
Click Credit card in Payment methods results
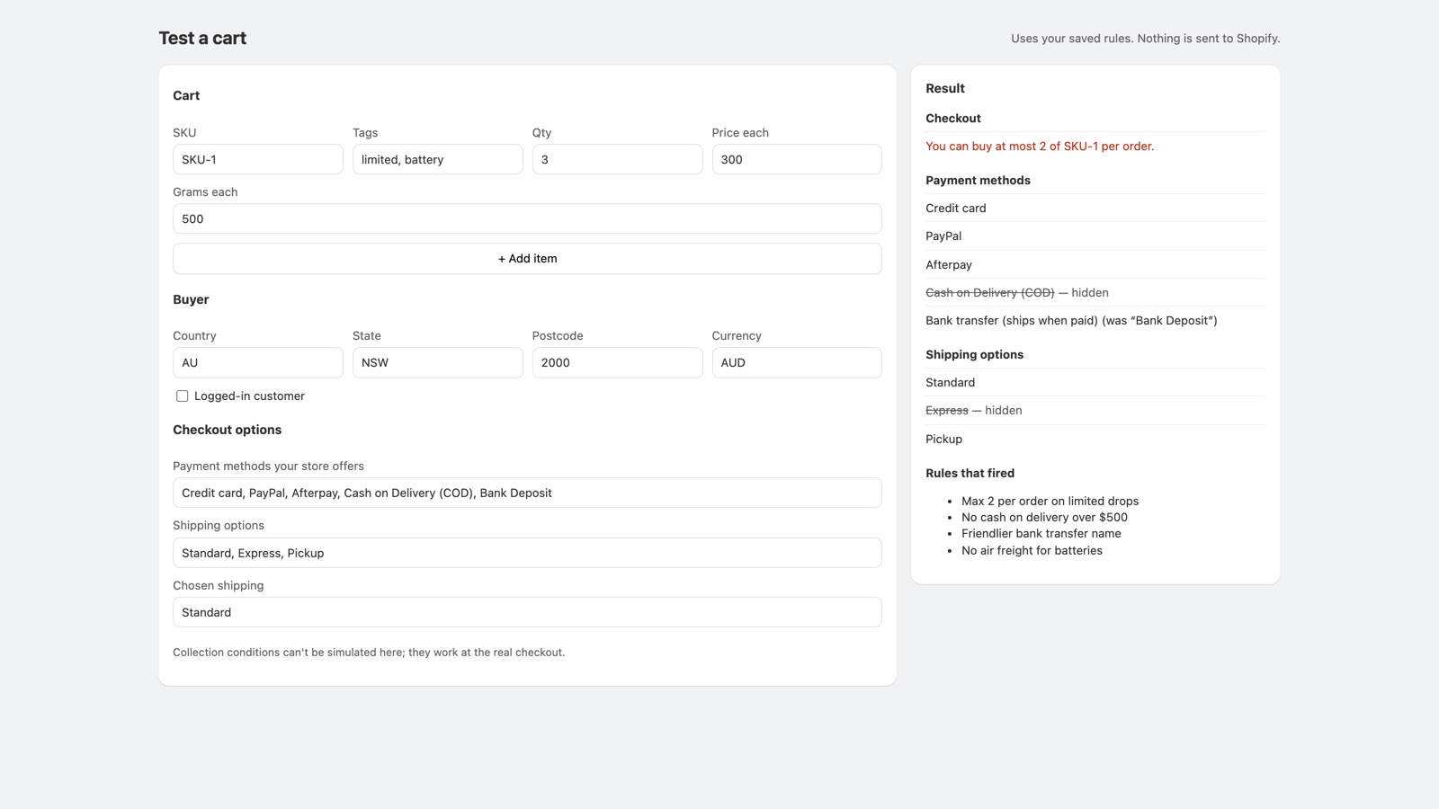click(x=956, y=208)
